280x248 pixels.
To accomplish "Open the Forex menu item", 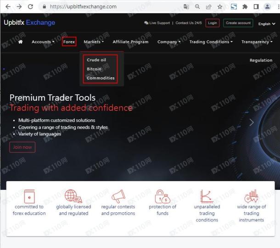I will click(x=69, y=42).
